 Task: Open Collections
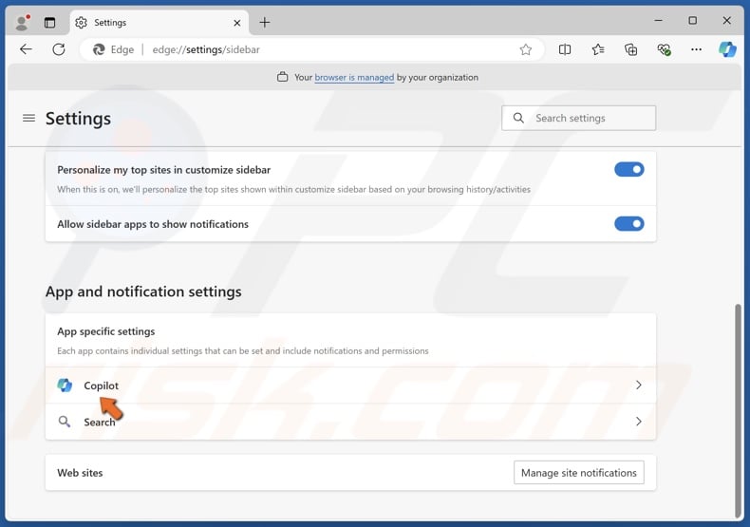tap(631, 49)
